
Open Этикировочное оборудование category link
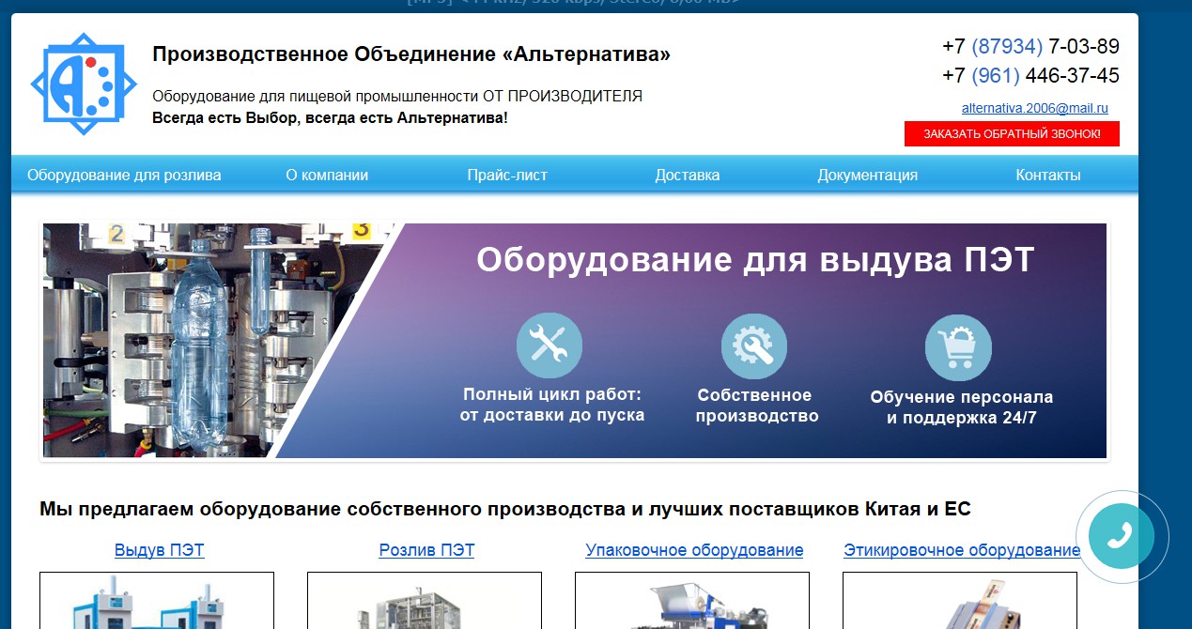962,550
